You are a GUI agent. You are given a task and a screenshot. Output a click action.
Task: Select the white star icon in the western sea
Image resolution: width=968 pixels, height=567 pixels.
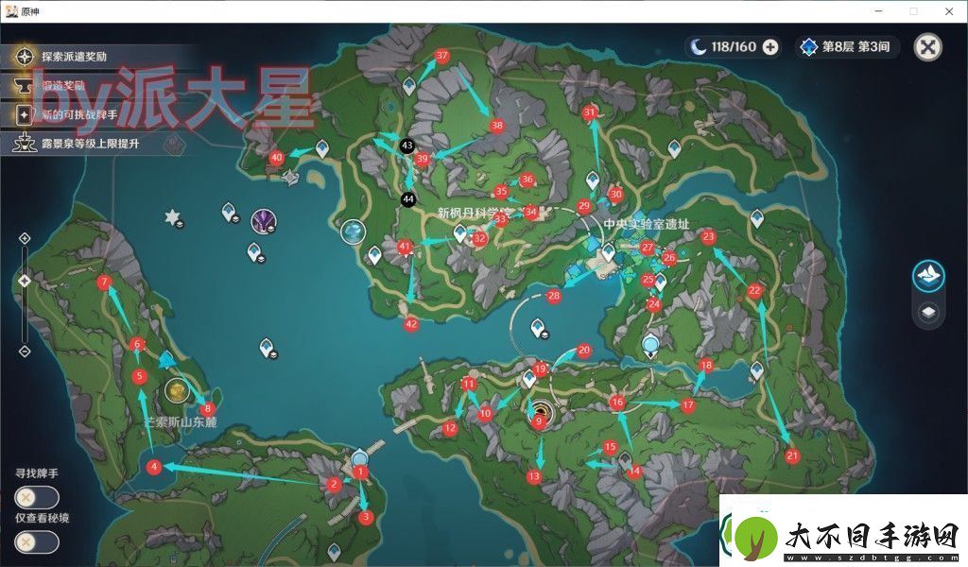[x=173, y=217]
